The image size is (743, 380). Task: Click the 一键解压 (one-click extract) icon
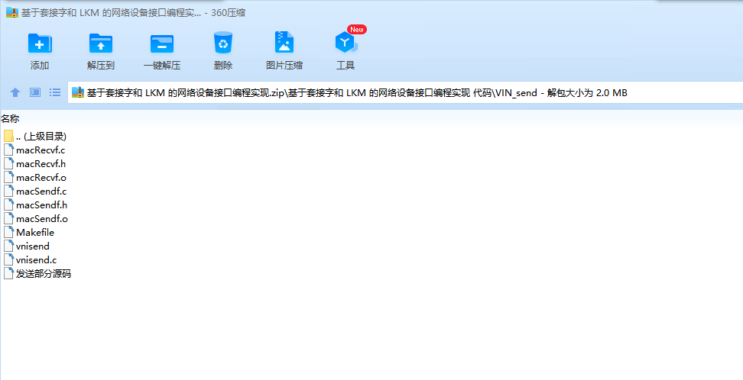(162, 43)
